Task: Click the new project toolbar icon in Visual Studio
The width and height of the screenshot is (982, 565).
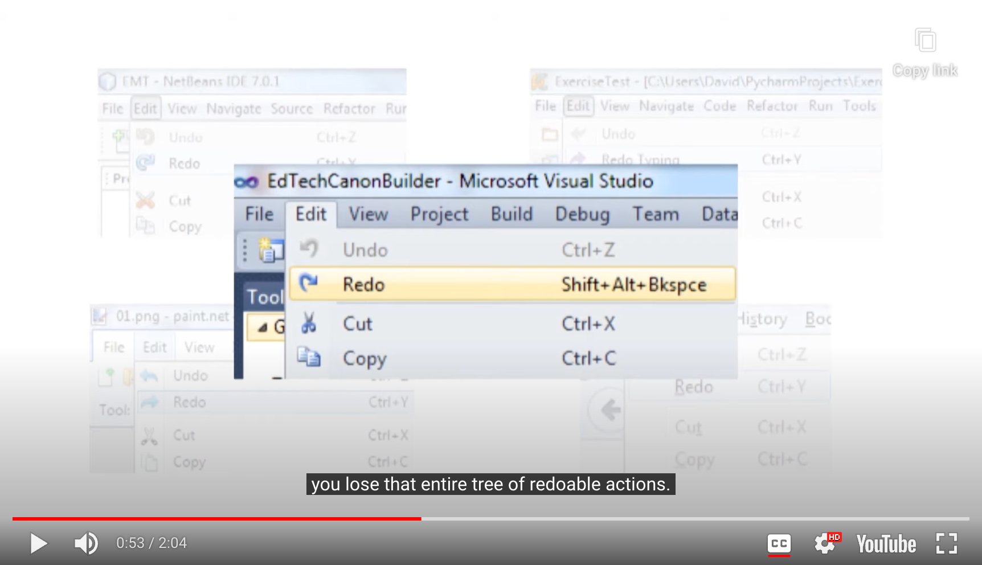Action: (270, 251)
